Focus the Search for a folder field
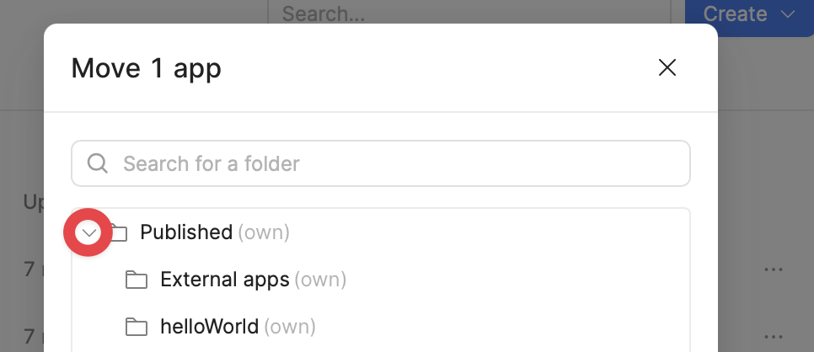The height and width of the screenshot is (352, 814). 381,163
